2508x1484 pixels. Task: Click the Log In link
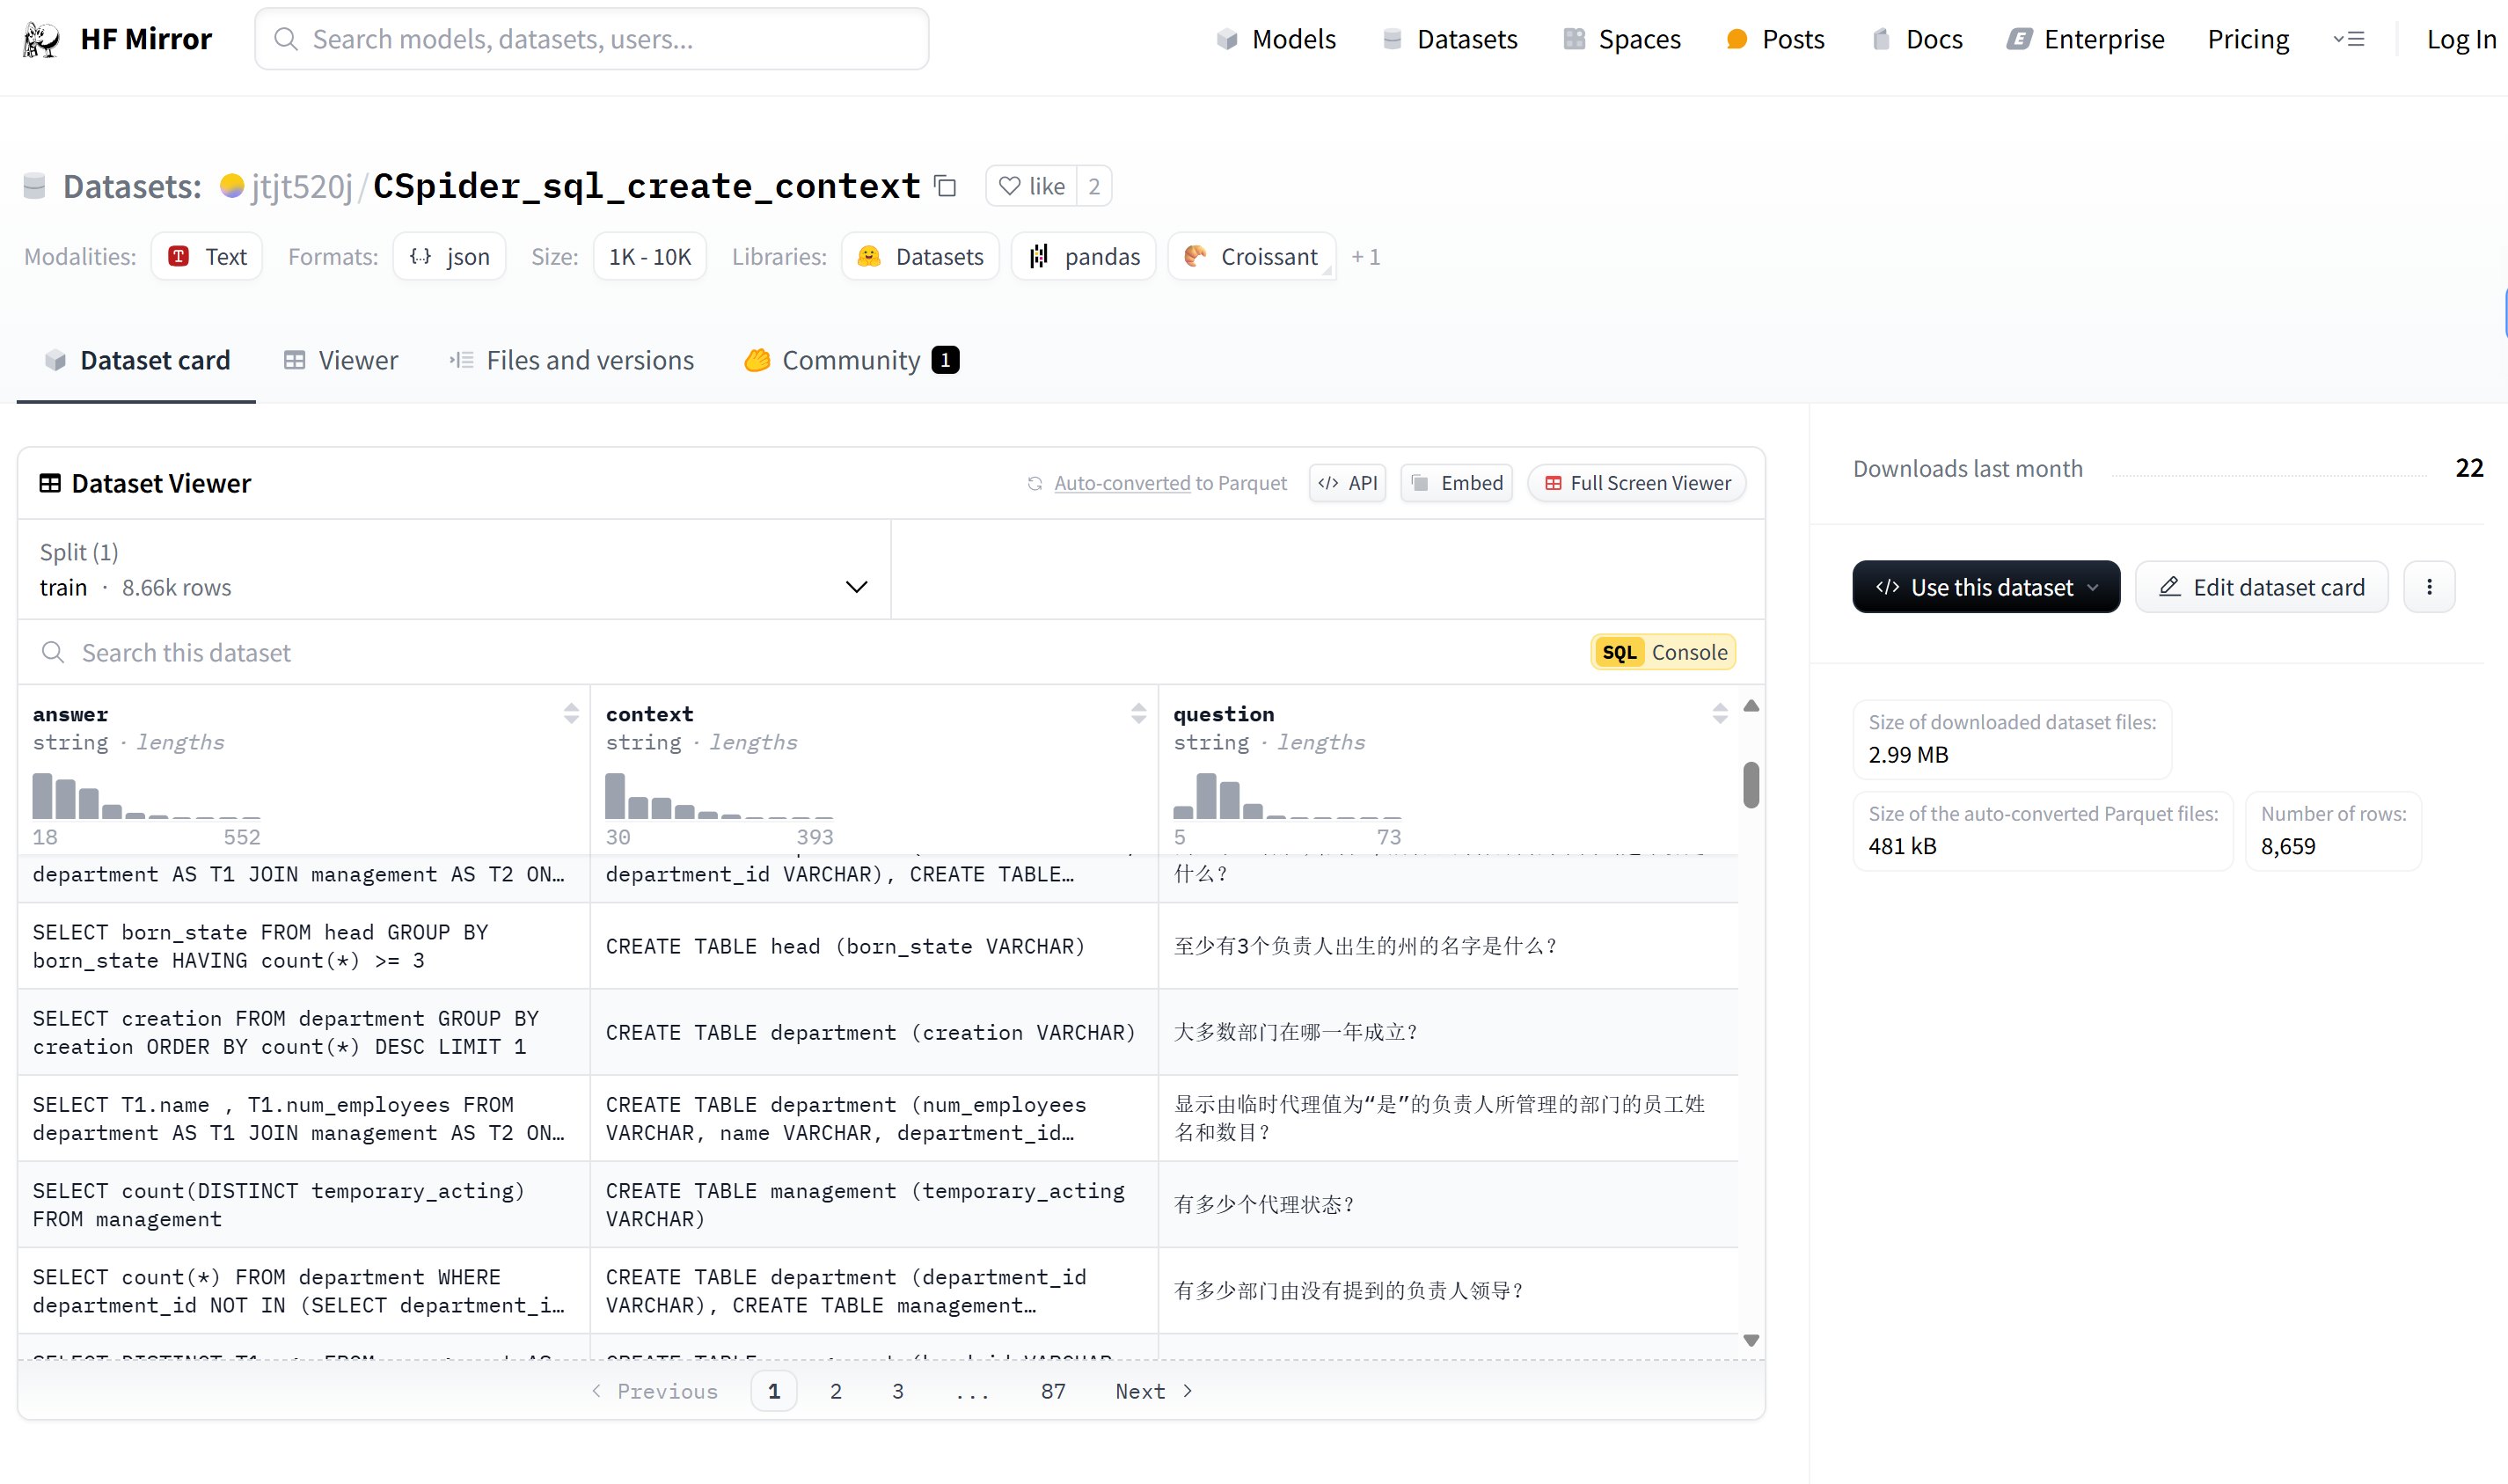point(2461,39)
